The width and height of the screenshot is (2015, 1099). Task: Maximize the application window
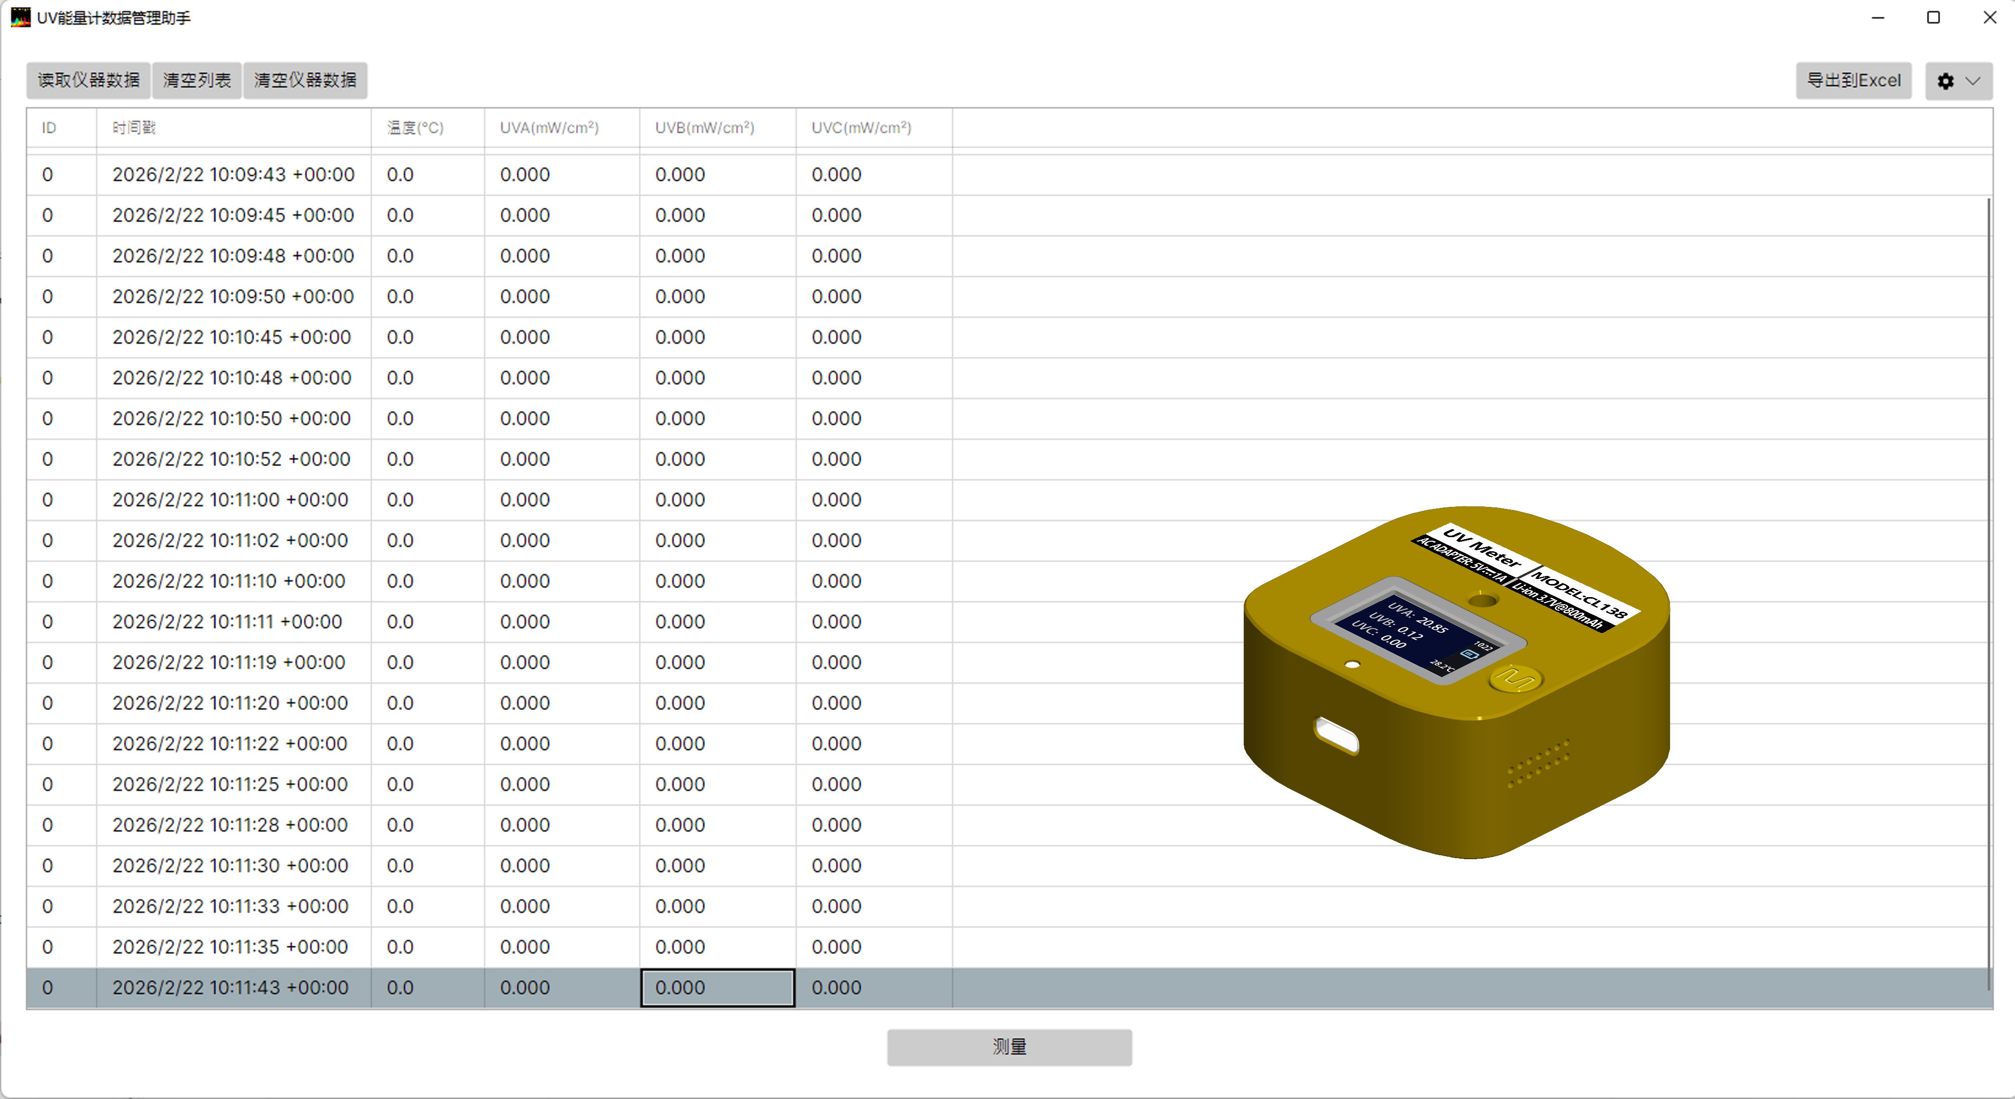[x=1933, y=17]
